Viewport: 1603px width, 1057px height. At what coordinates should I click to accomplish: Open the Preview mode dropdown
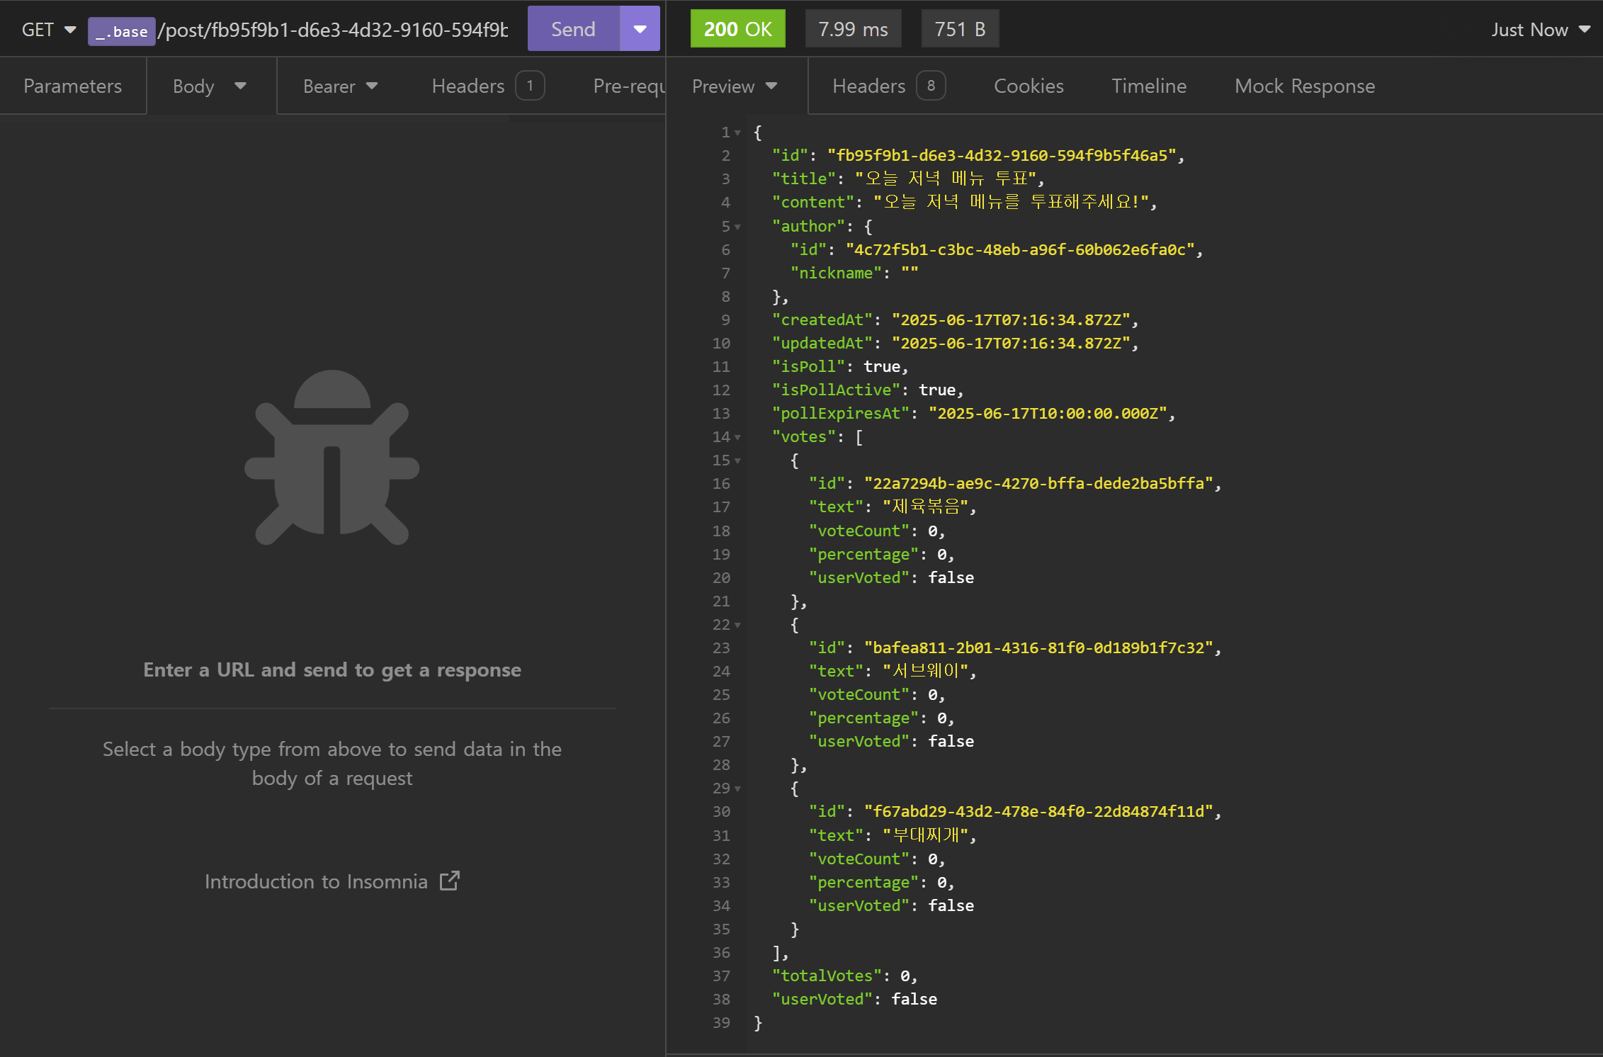(734, 86)
